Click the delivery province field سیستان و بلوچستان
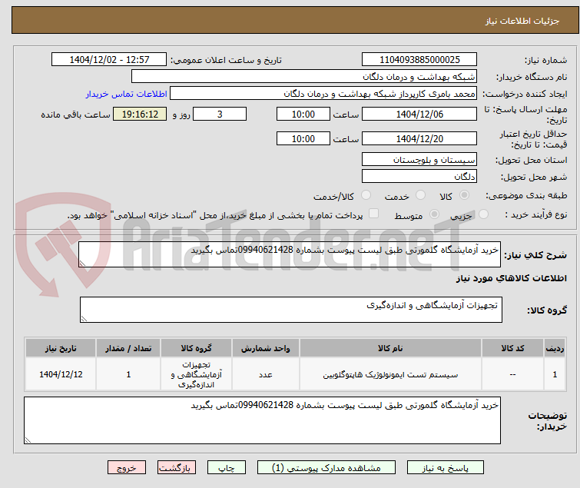This screenshot has width=580, height=488. pos(419,159)
